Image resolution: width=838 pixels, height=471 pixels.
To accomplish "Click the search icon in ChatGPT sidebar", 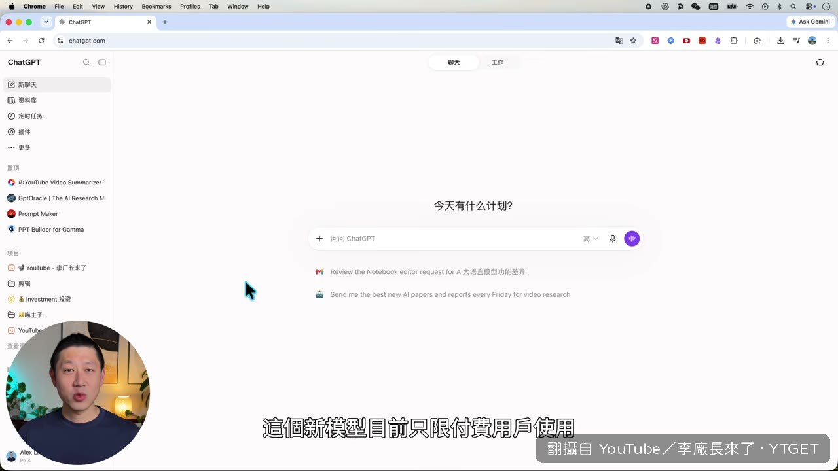I will coord(86,62).
